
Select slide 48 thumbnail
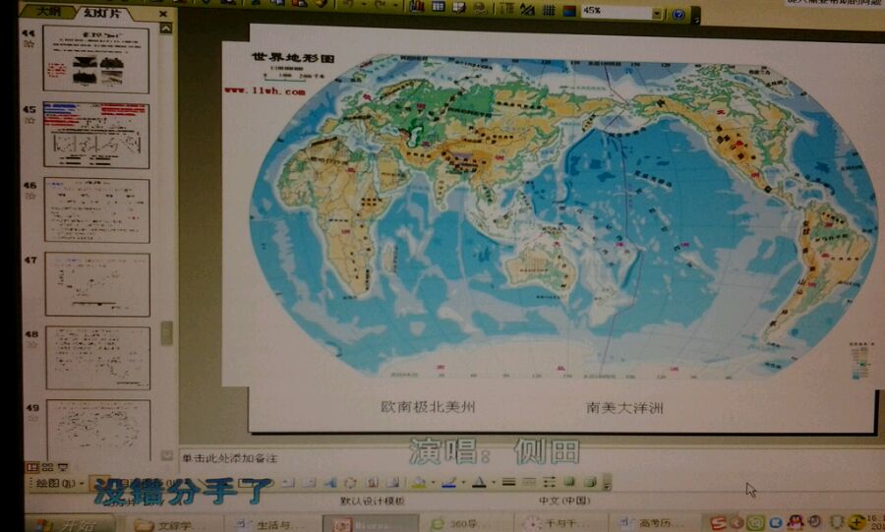click(x=98, y=358)
